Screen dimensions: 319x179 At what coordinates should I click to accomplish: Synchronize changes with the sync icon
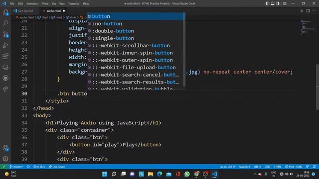pos(28,167)
